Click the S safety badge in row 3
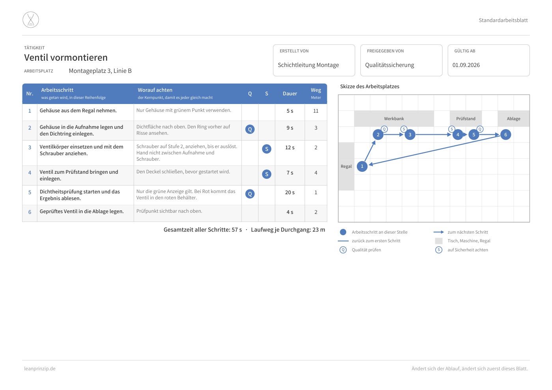The width and height of the screenshot is (552, 390). [x=267, y=149]
